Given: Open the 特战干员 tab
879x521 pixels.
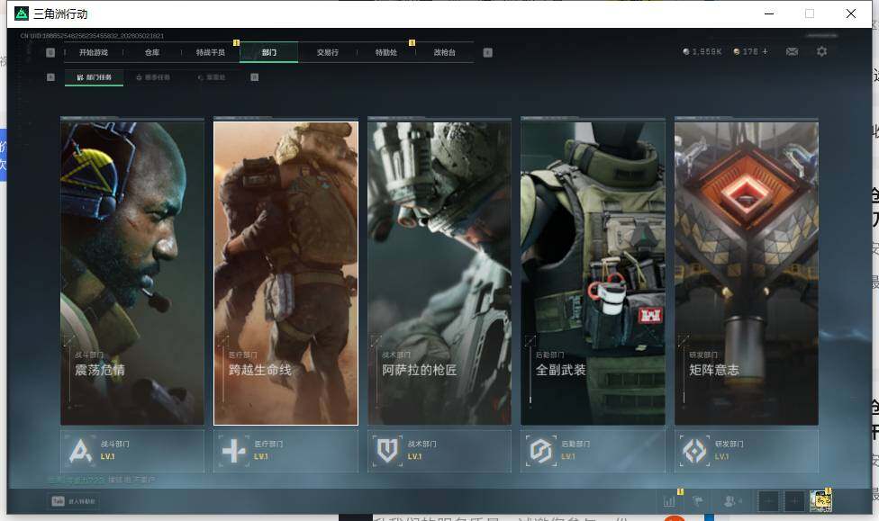Looking at the screenshot, I should coord(210,52).
